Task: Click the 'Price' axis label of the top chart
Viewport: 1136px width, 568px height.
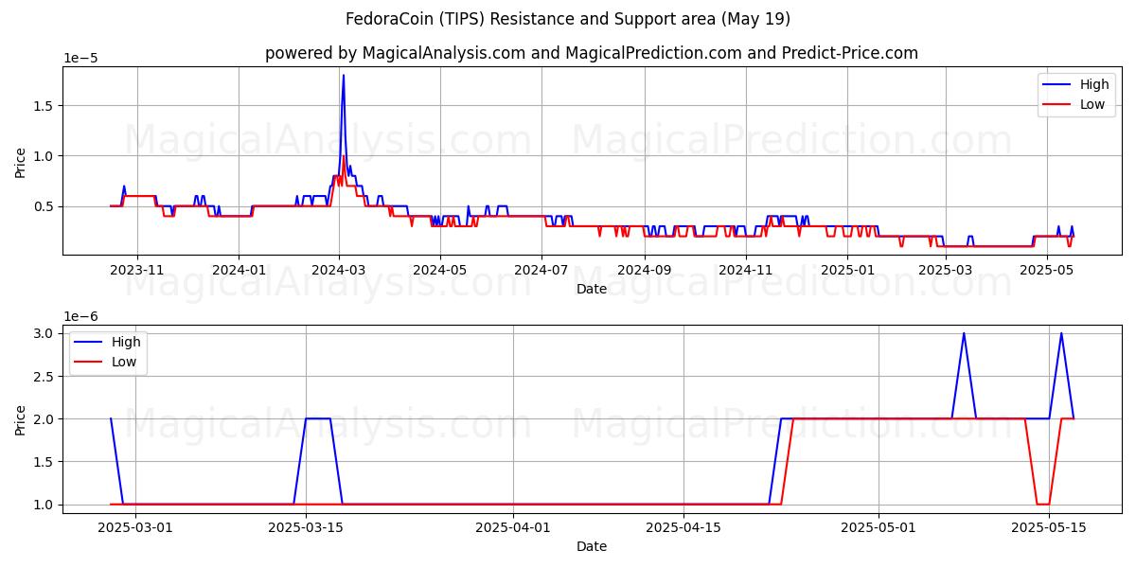Action: pyautogui.click(x=21, y=161)
